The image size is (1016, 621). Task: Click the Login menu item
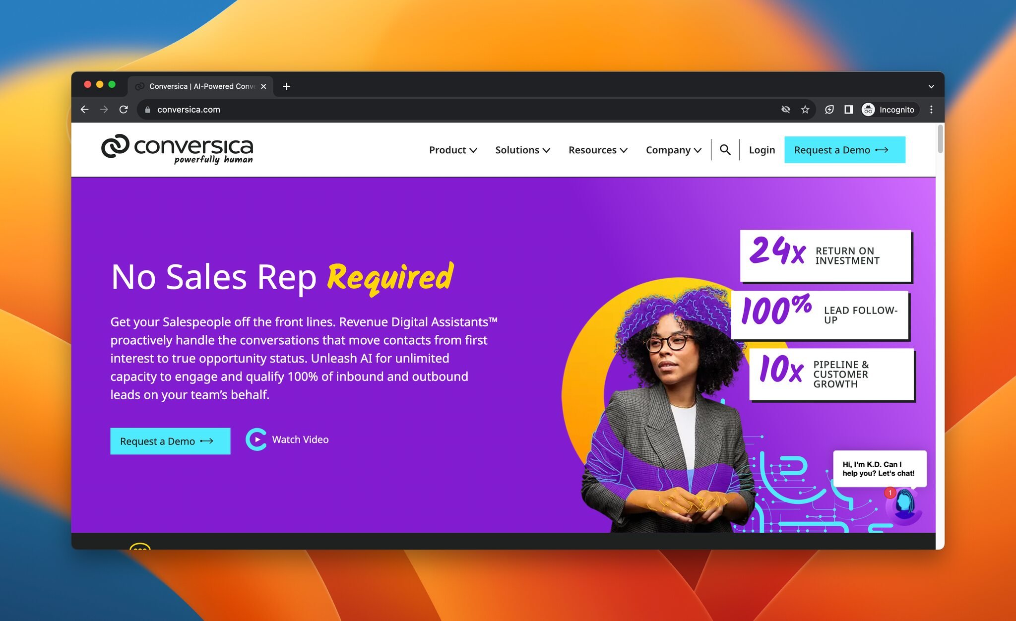click(762, 149)
